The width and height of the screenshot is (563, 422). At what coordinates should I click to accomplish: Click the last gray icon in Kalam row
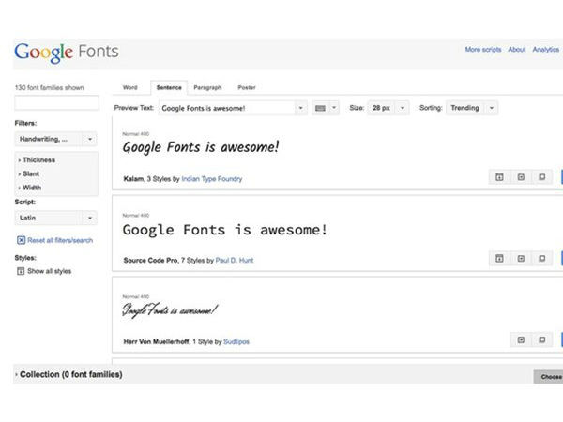click(x=541, y=177)
